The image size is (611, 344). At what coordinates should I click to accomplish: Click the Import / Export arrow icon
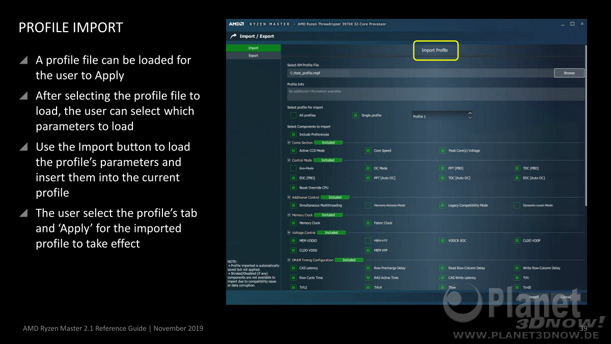click(234, 36)
